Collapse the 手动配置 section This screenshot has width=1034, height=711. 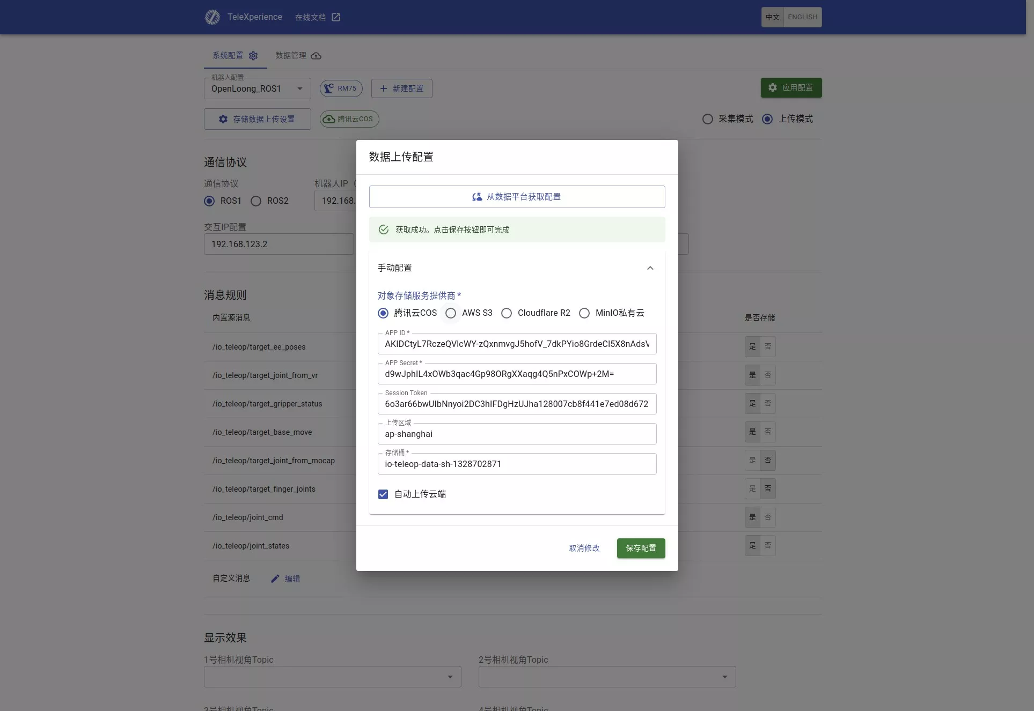[x=650, y=268]
